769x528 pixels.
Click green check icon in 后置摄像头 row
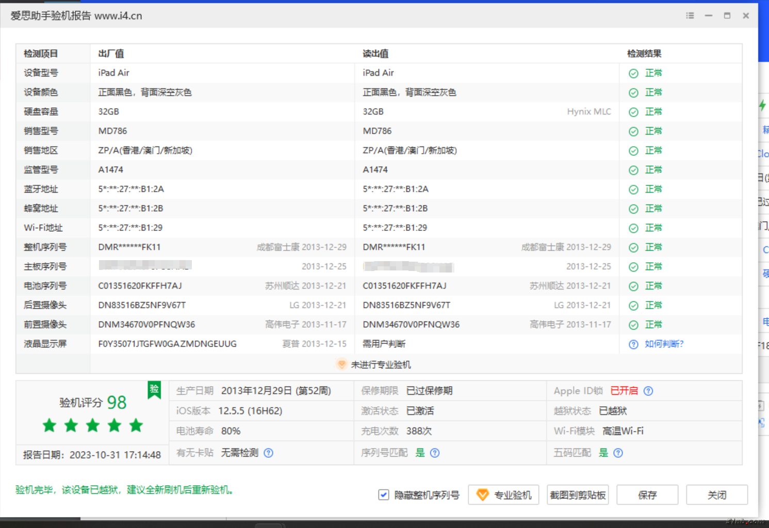point(633,306)
